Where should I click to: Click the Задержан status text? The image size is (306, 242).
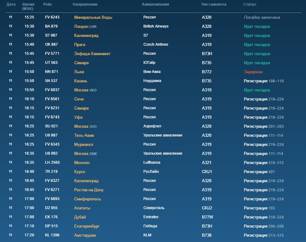pos(253,72)
